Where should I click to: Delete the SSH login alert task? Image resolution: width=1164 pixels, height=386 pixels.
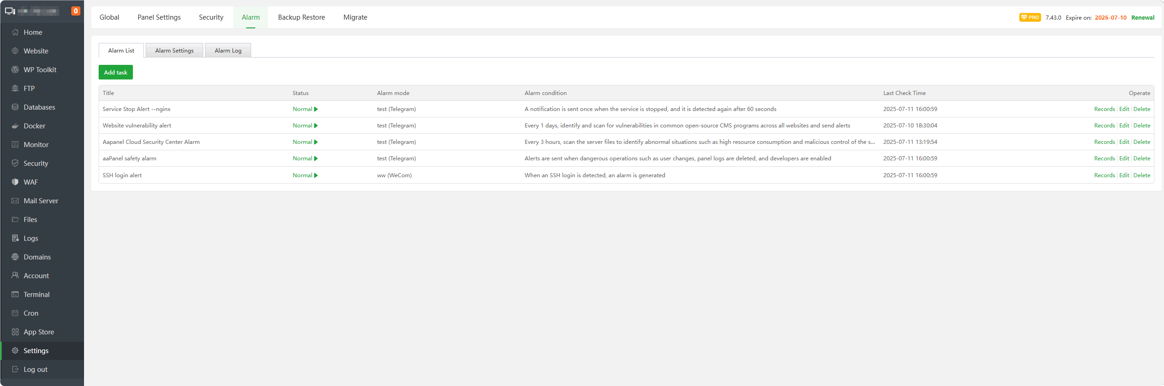point(1142,175)
